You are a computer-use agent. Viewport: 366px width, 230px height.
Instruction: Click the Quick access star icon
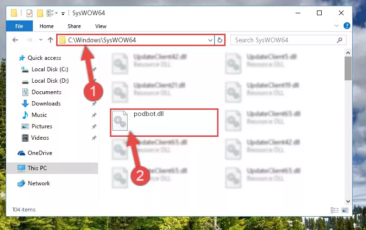[x=22, y=58]
